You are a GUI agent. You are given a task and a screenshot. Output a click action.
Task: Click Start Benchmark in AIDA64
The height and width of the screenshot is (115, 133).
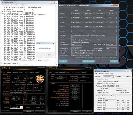89,61
